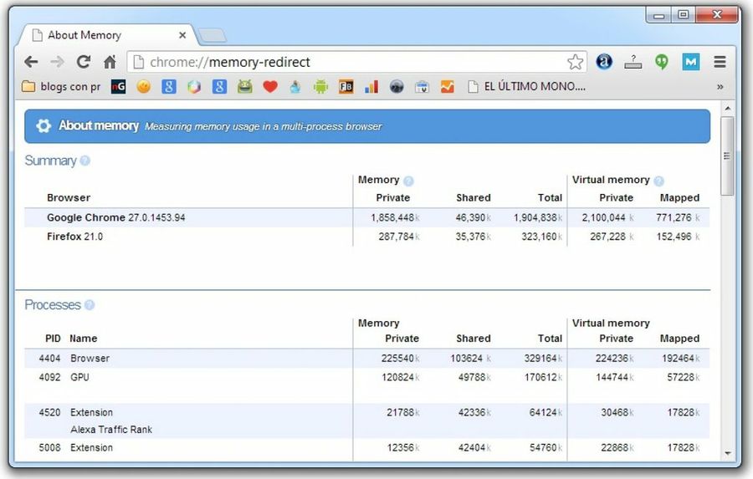
Task: Open the nG bookmark icon
Action: tap(119, 86)
